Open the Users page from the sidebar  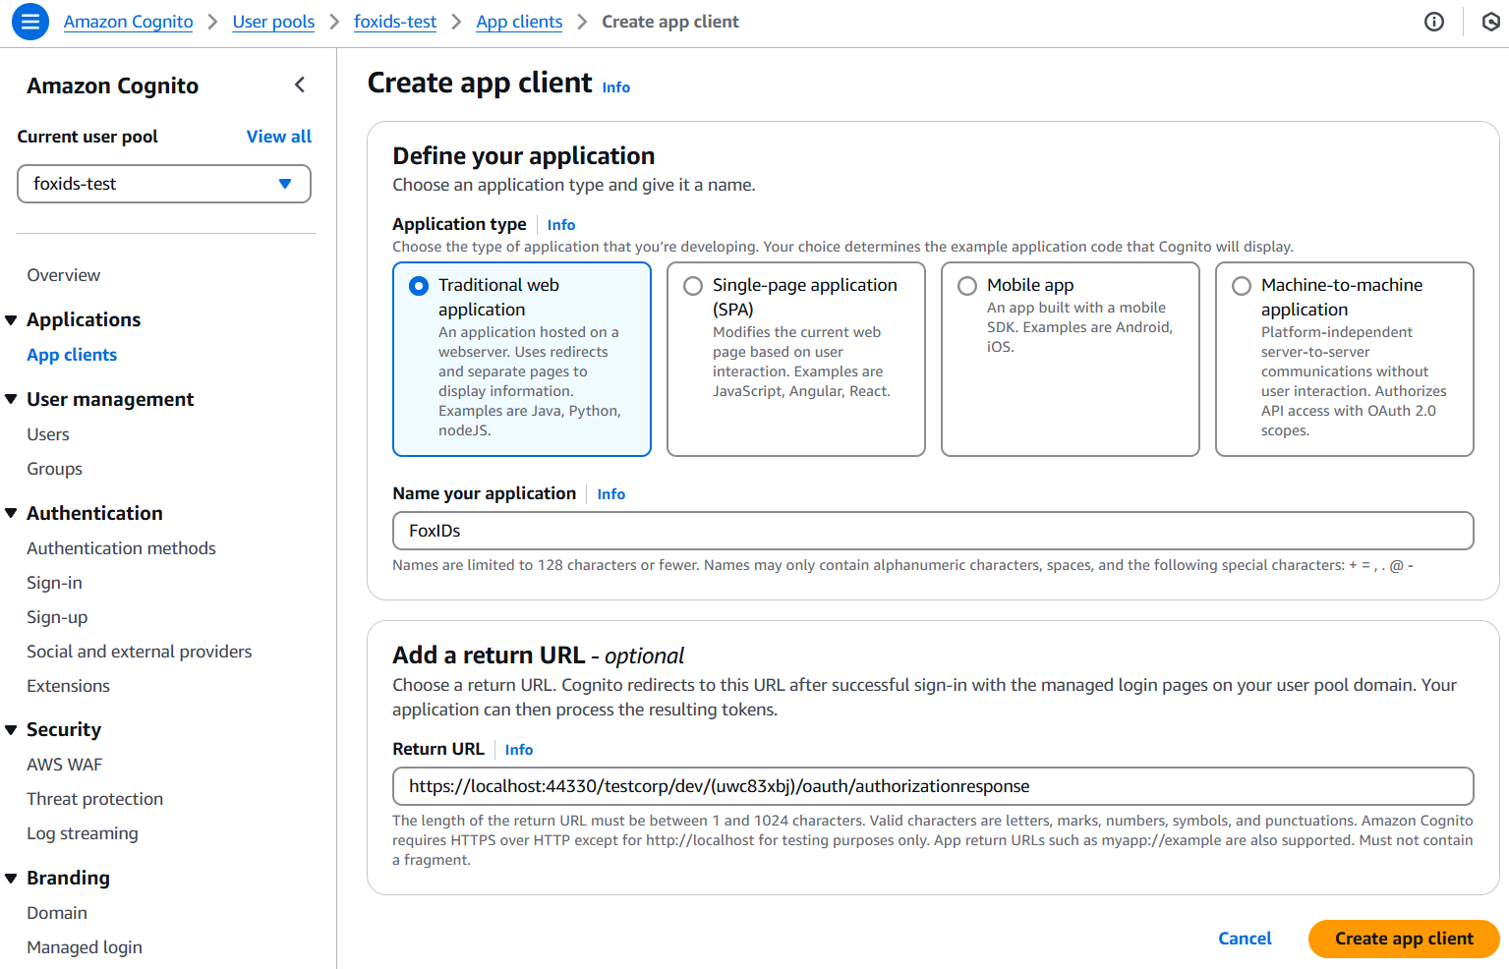coord(47,433)
